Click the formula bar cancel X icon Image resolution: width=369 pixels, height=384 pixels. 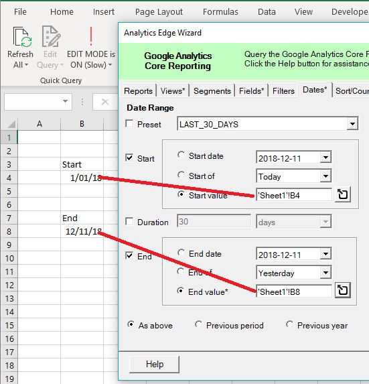tap(105, 102)
